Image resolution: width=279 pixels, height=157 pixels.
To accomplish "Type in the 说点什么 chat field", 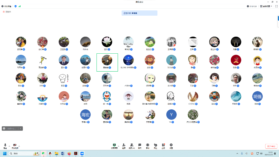I will point(12,128).
